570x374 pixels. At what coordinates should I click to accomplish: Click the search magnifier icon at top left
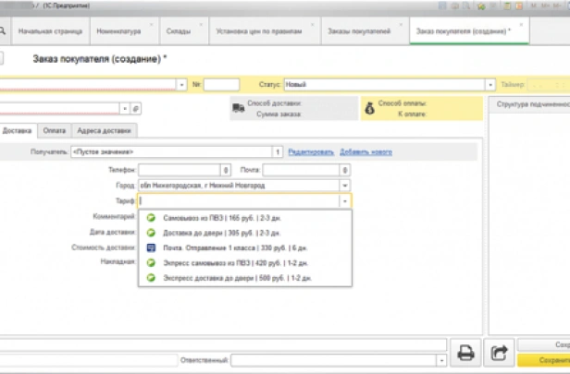4,30
